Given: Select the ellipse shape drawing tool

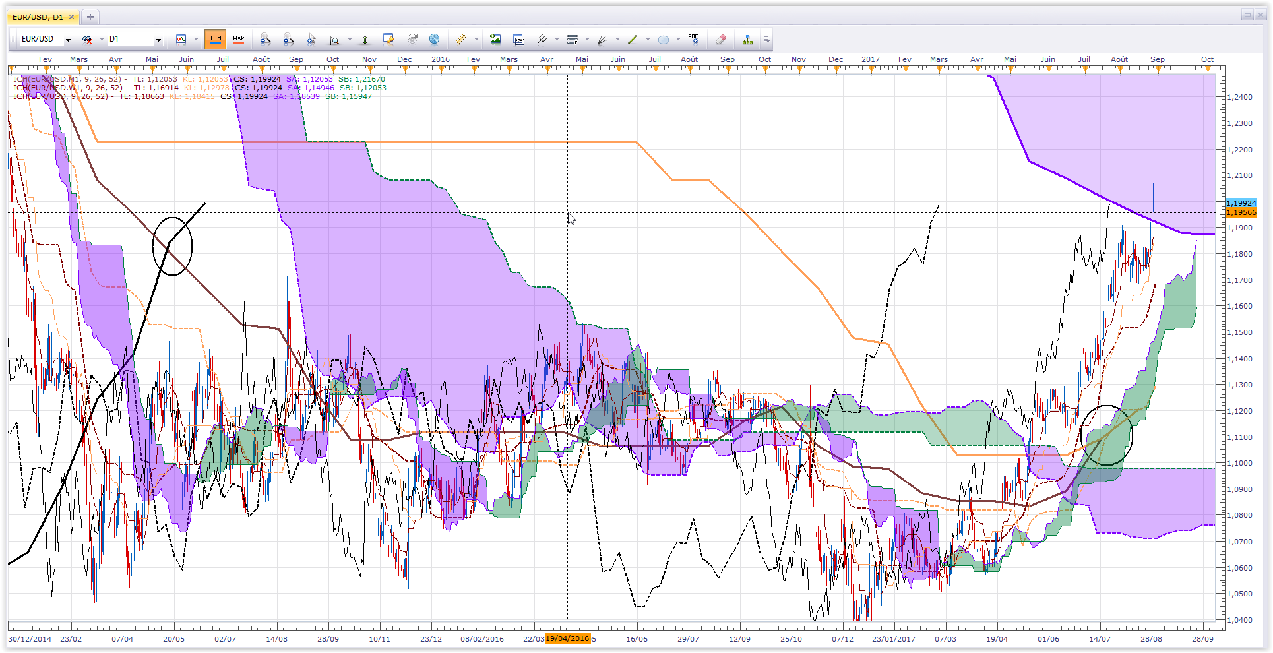Looking at the screenshot, I should click(x=664, y=40).
